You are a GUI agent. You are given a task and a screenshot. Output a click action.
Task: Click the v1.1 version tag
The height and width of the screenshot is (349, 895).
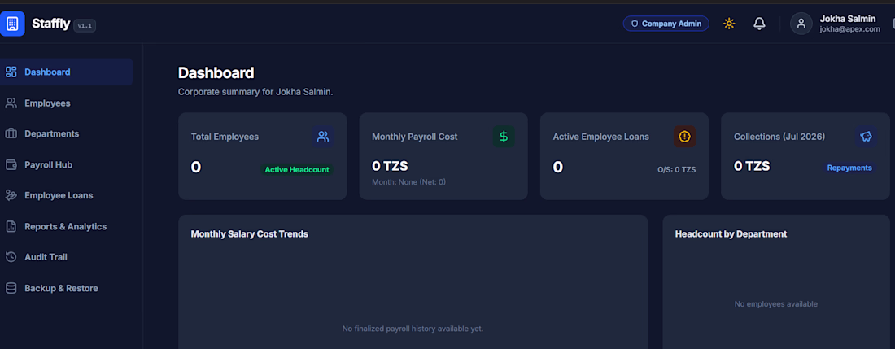(x=85, y=26)
